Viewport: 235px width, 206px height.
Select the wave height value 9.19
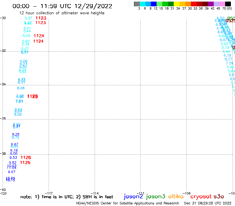click(x=14, y=150)
